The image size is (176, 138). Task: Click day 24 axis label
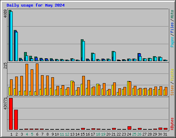coord(129,134)
